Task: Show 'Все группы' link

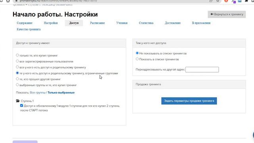Action: [x=38, y=93]
